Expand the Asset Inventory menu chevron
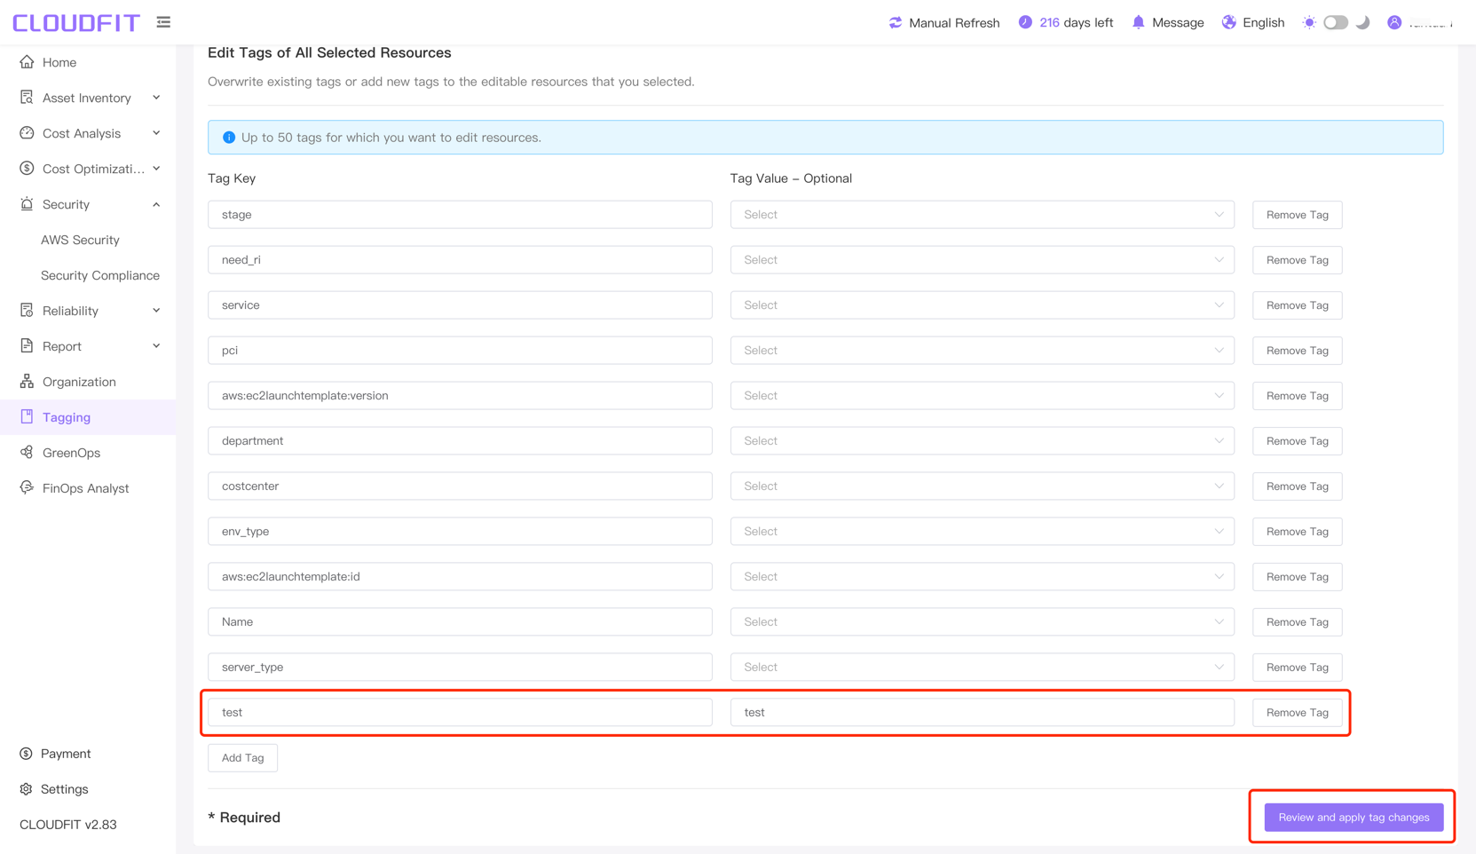The width and height of the screenshot is (1476, 854). coord(156,98)
